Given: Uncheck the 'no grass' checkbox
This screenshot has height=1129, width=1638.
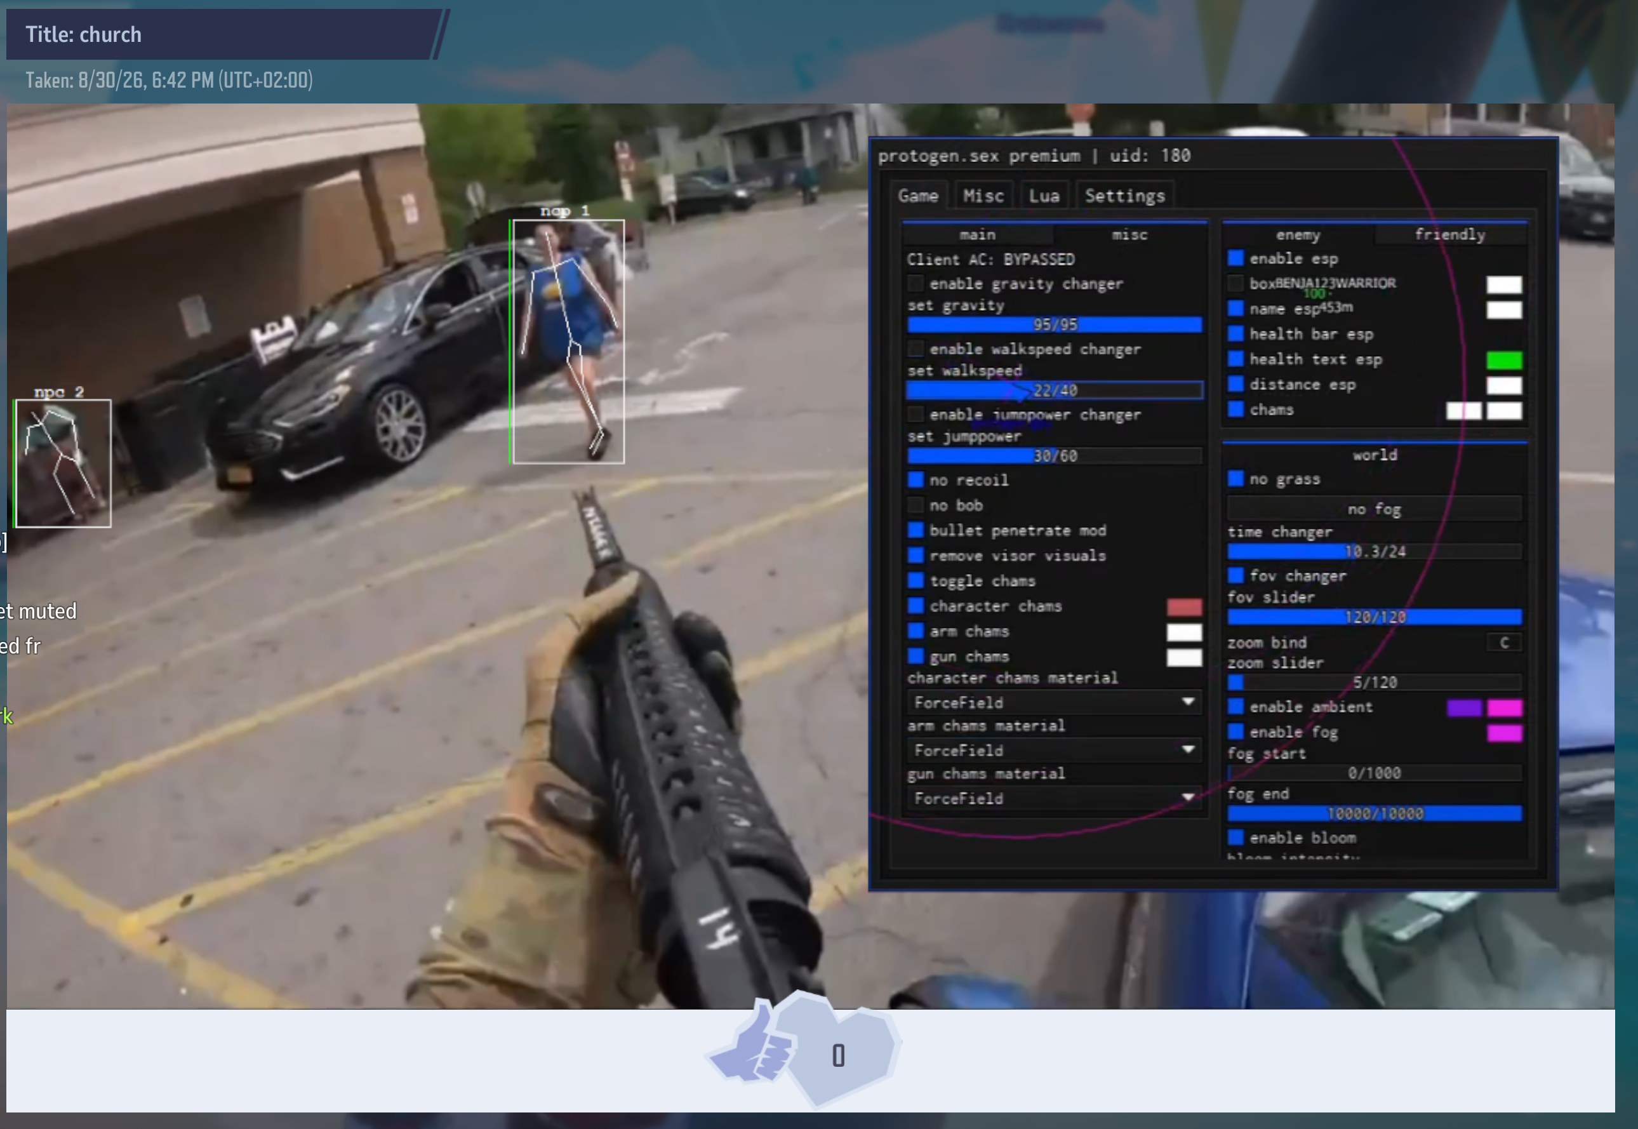Looking at the screenshot, I should coord(1235,479).
